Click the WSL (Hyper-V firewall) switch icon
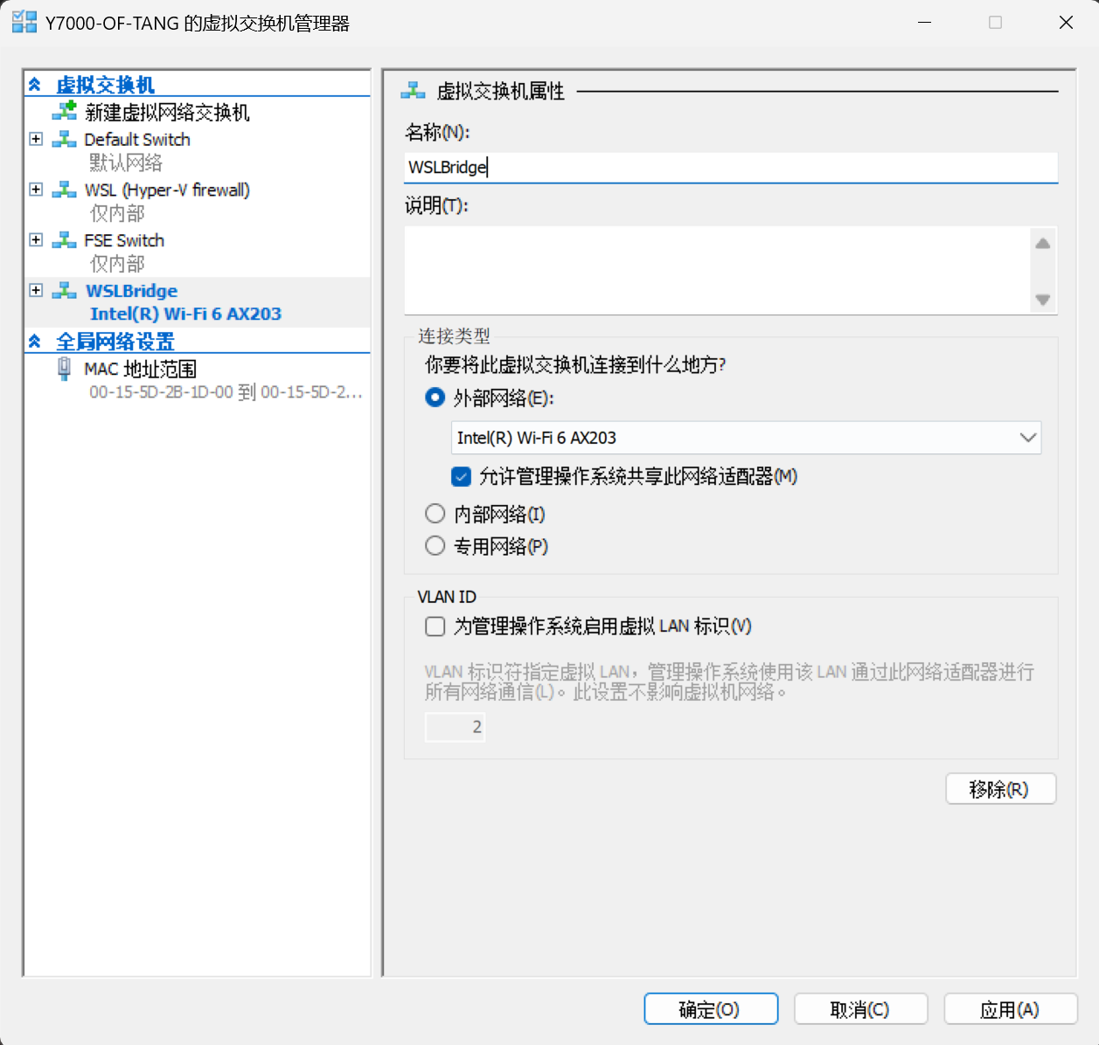The height and width of the screenshot is (1045, 1099). 65,190
